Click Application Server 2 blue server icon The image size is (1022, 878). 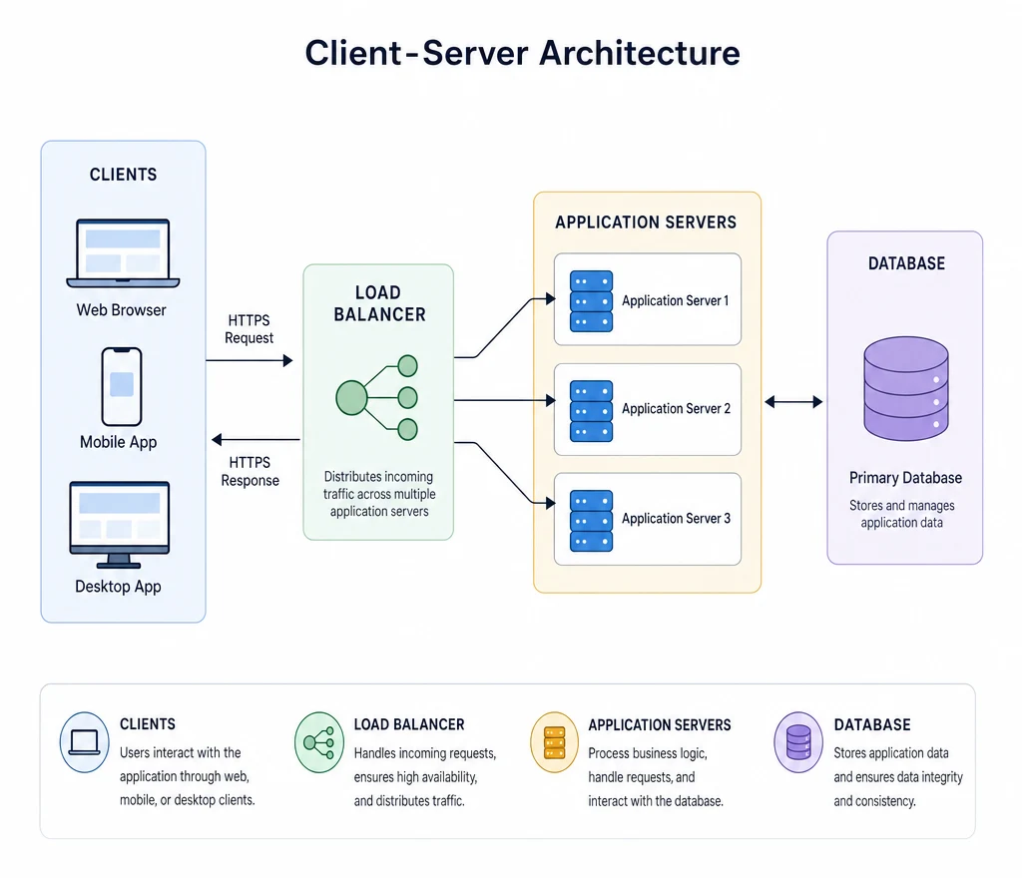point(591,411)
